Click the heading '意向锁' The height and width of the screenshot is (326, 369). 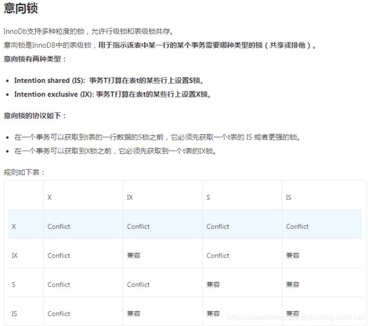(20, 9)
